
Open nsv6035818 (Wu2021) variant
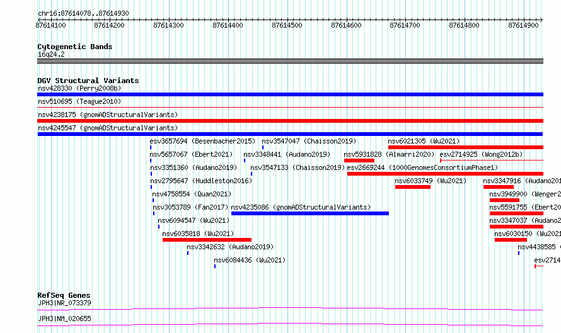click(x=198, y=234)
